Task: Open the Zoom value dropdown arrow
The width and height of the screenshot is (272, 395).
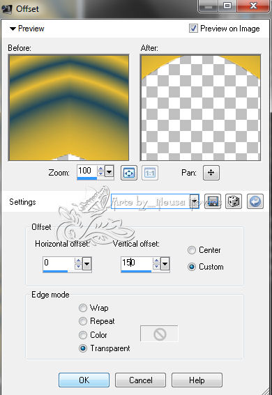Action: (109, 172)
